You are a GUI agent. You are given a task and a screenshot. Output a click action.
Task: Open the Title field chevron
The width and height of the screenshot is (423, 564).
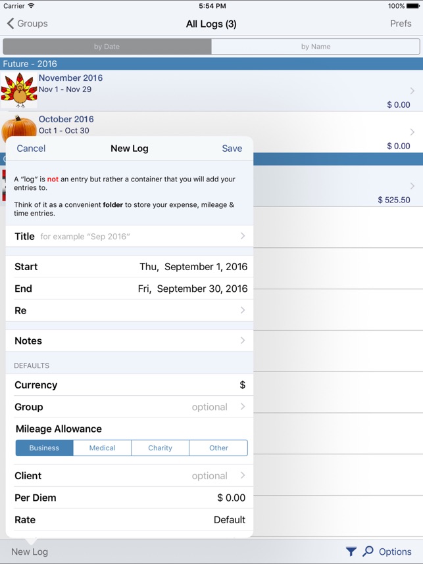242,236
